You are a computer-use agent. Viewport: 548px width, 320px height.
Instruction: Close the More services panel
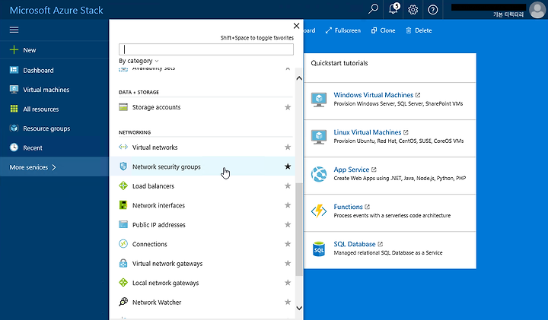coord(296,26)
